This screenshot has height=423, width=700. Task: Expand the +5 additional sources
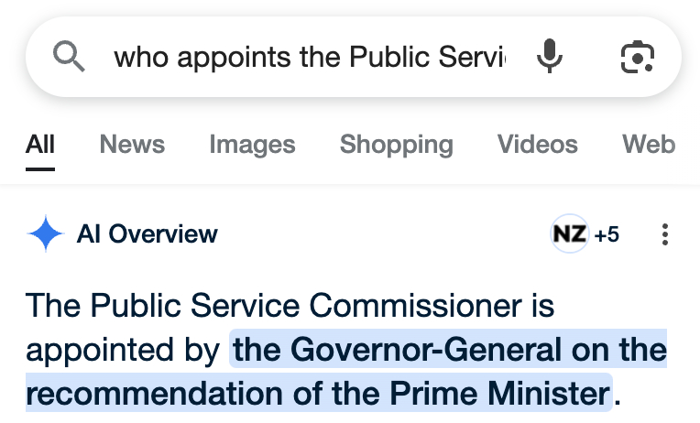(x=607, y=235)
